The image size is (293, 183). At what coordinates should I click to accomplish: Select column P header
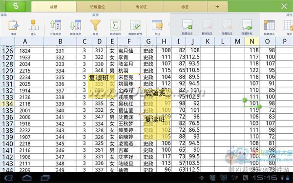284,41
